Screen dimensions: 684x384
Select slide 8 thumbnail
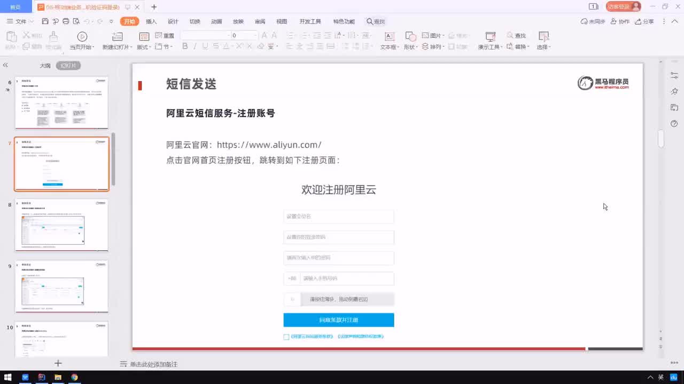pos(61,225)
